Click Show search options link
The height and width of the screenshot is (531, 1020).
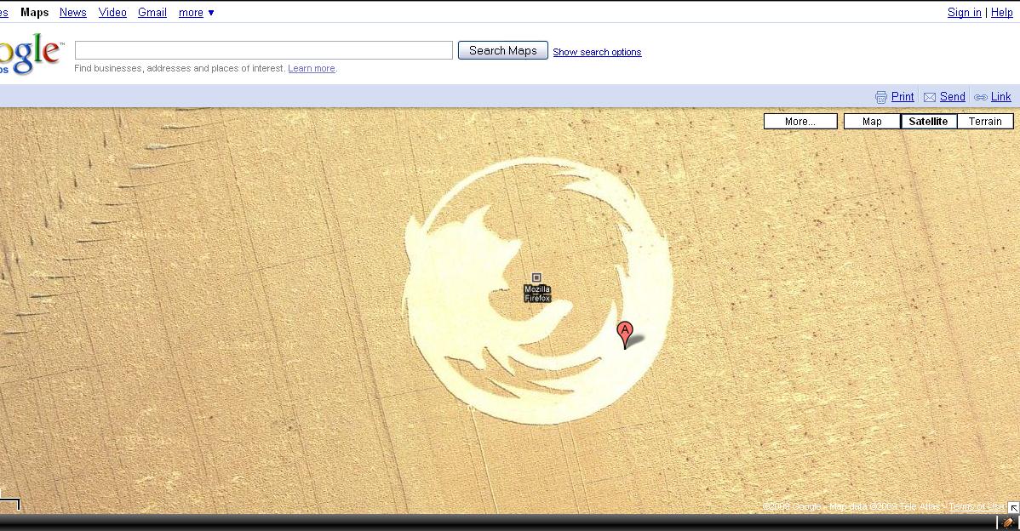597,52
